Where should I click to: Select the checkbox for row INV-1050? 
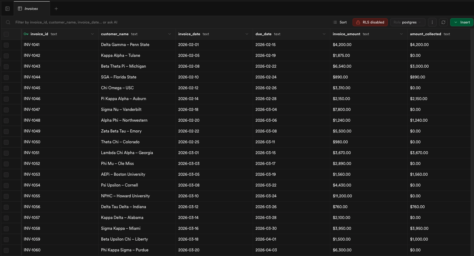coord(6,142)
